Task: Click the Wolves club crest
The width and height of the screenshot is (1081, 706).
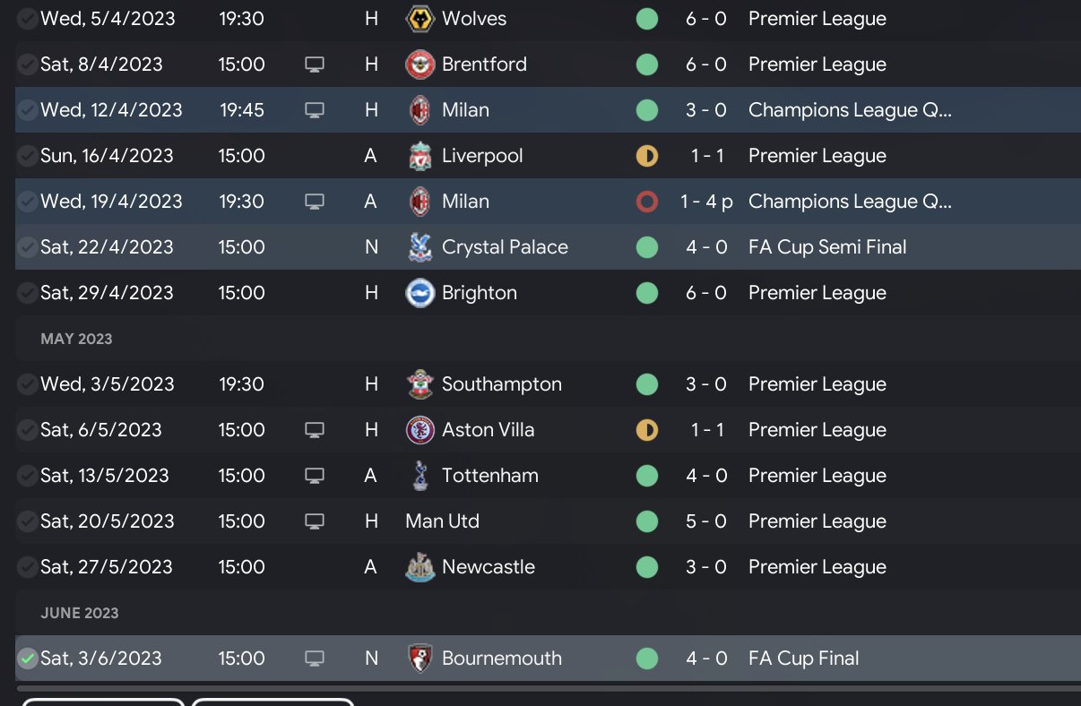Action: tap(420, 19)
